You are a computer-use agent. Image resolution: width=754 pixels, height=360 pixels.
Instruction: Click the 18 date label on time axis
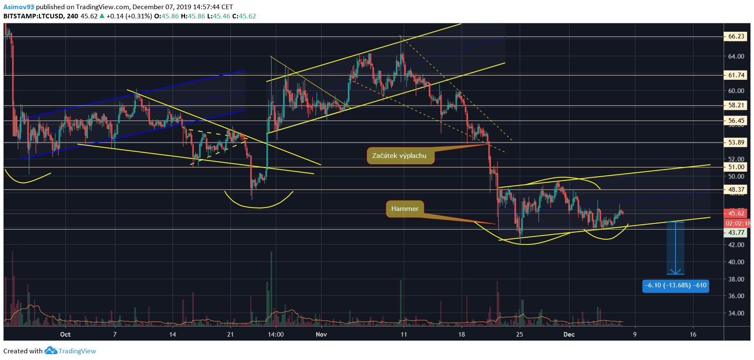tap(461, 334)
